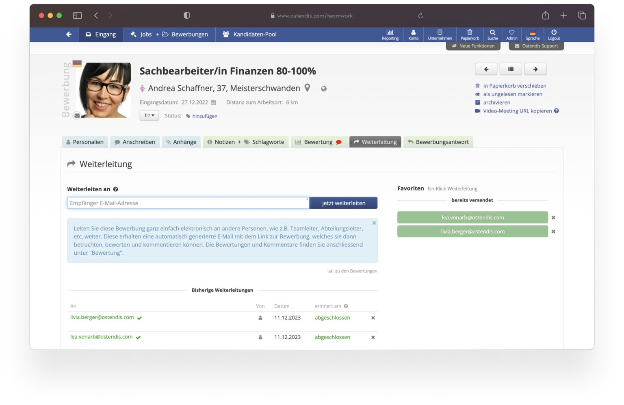This screenshot has height=405, width=624.
Task: Go back with the blue navbar arrow
Action: tap(69, 34)
